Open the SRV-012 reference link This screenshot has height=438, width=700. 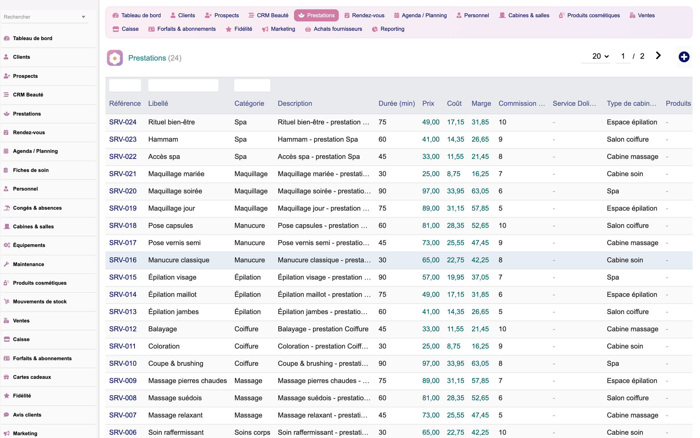123,329
